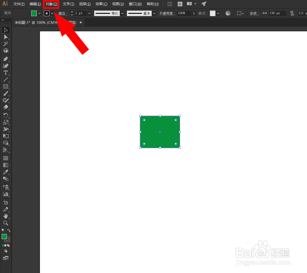Select the Paintbrush tool
Screen dimensions: 307x273
coord(6,94)
